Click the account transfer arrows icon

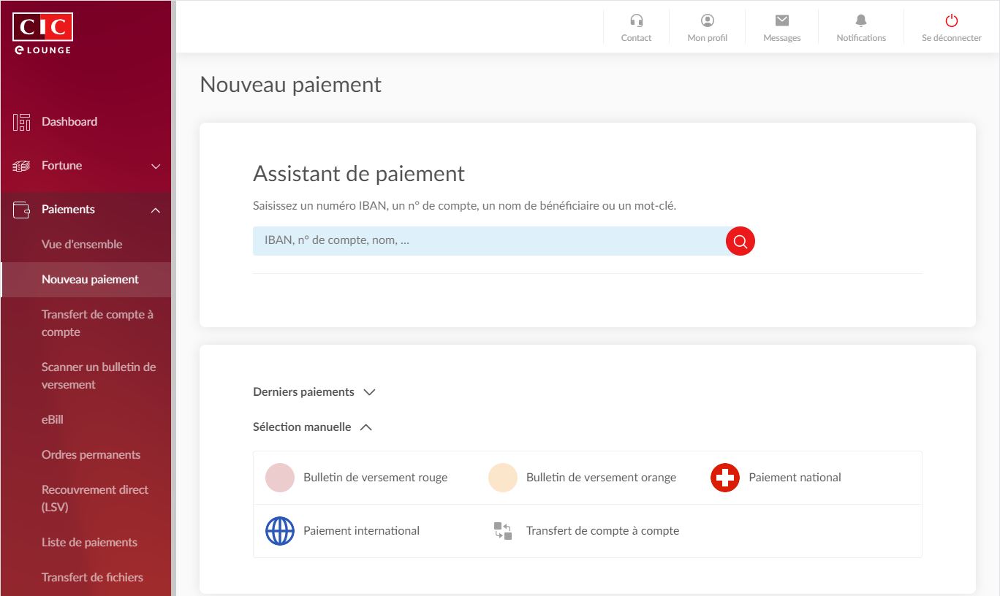pyautogui.click(x=502, y=531)
